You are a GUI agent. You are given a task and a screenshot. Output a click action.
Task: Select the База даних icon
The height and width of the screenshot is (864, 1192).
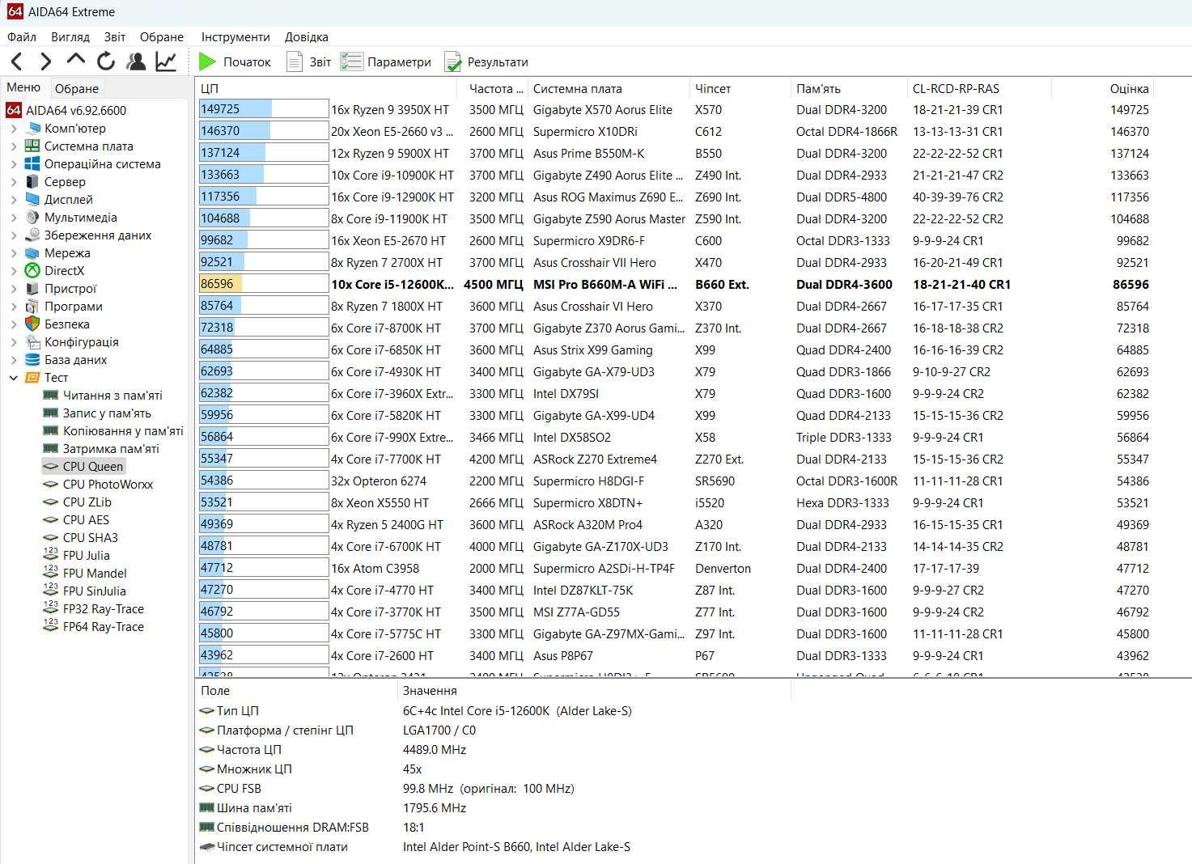[32, 360]
